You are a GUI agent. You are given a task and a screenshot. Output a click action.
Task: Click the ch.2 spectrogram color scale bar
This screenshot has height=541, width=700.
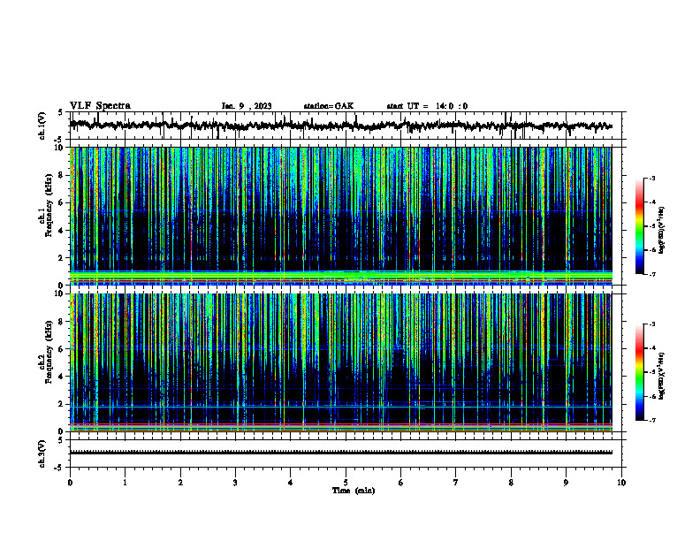639,372
